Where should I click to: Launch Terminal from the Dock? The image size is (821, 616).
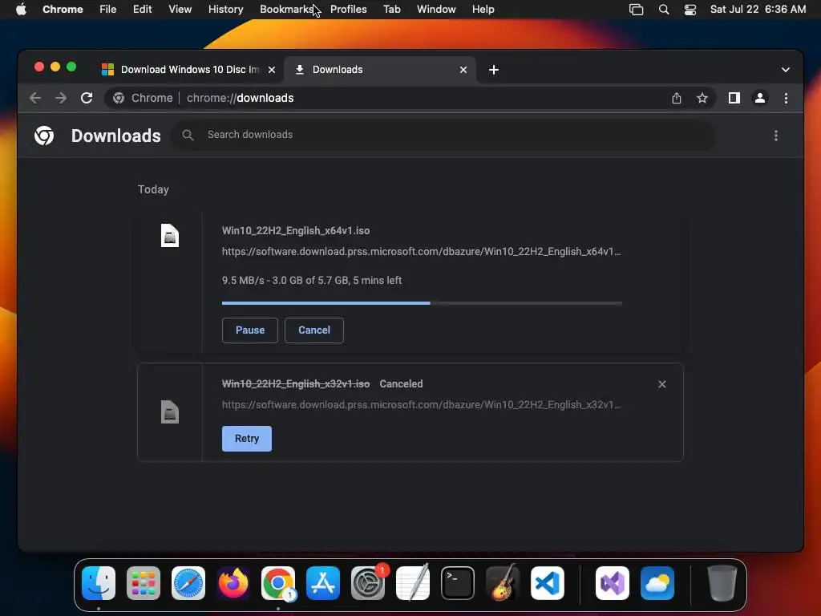(x=458, y=583)
